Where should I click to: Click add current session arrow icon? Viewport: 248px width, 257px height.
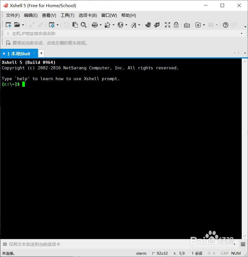coord(8,43)
